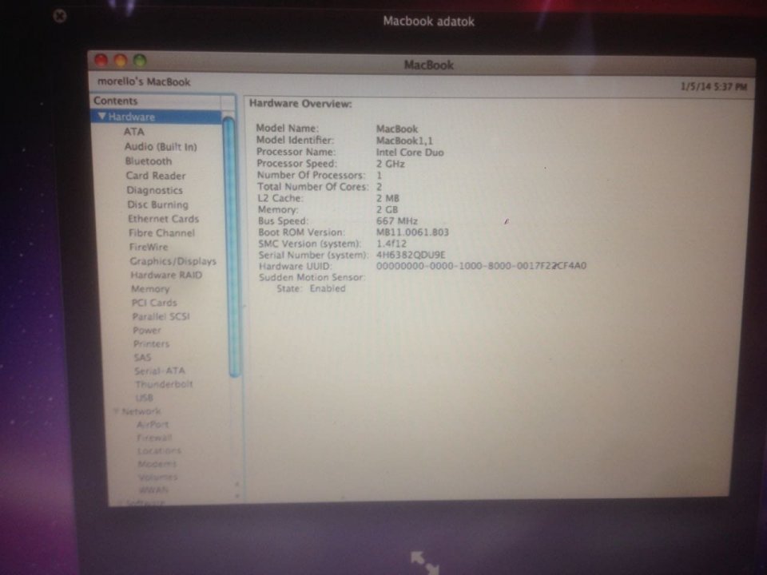This screenshot has height=575, width=767.
Task: Collapse the Network section triangle
Action: [x=117, y=411]
